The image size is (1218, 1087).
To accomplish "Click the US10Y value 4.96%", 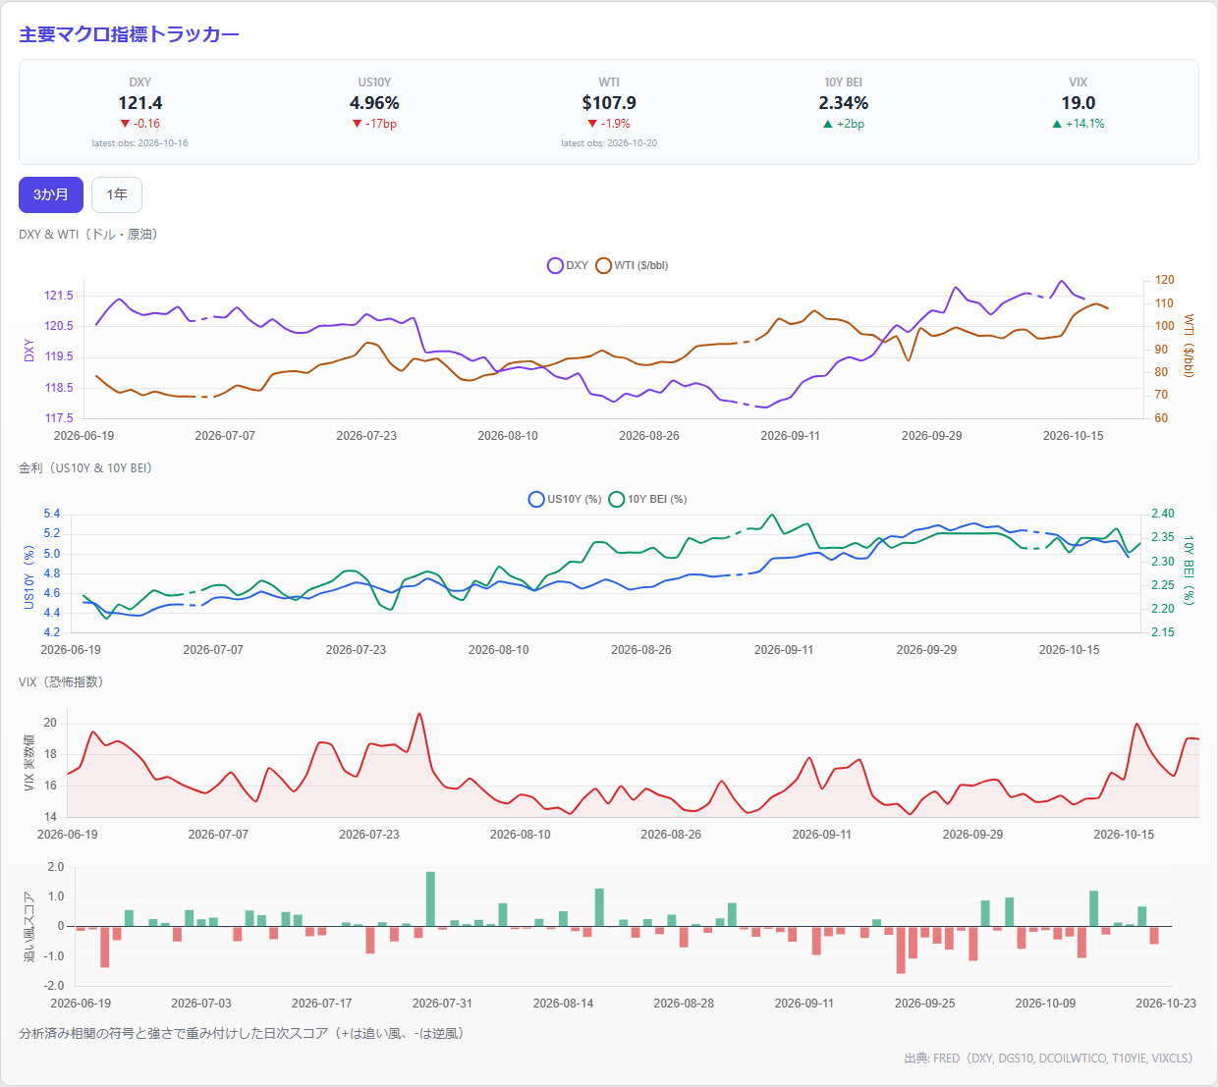I will tap(374, 103).
